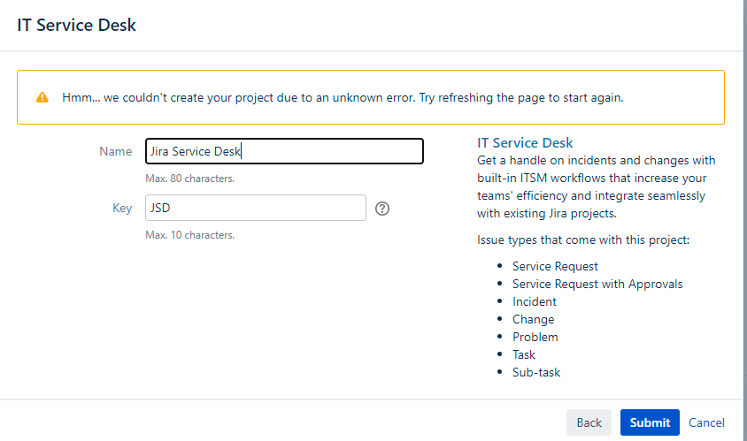The height and width of the screenshot is (441, 747).
Task: Click the Key field help question-mark icon
Action: (x=382, y=209)
